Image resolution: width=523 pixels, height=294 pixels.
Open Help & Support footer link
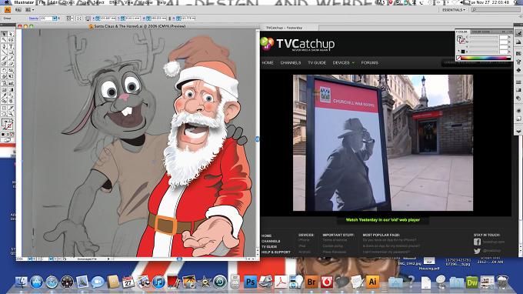pos(276,252)
